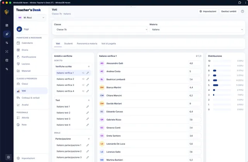Edit Italiano test 2 with pencil icon
The width and height of the screenshot is (248, 162).
coord(88,113)
